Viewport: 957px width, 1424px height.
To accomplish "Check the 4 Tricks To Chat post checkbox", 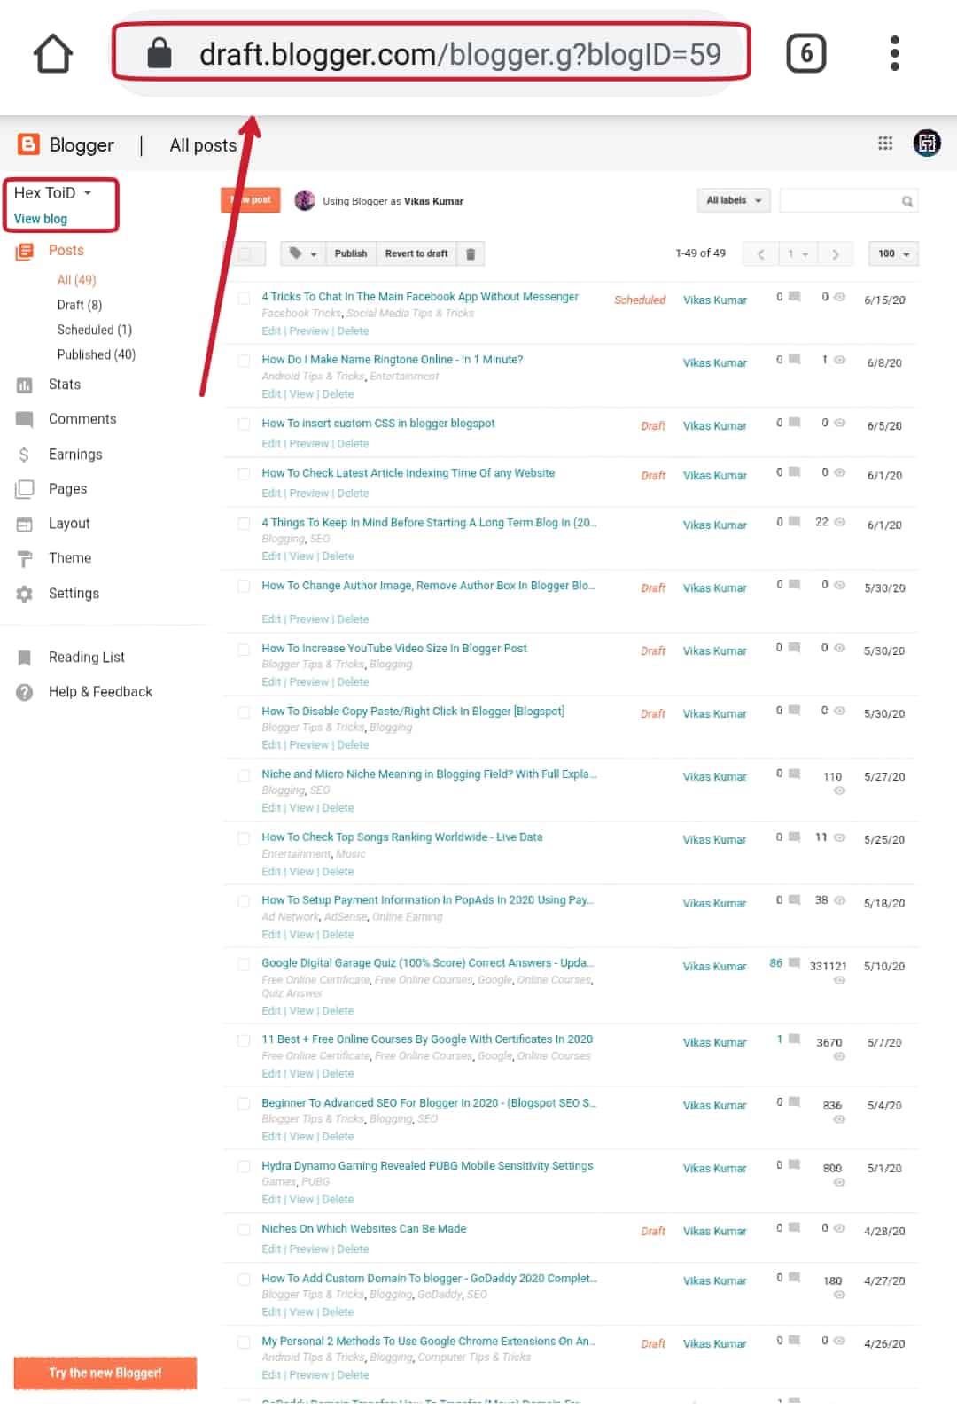I will [244, 298].
